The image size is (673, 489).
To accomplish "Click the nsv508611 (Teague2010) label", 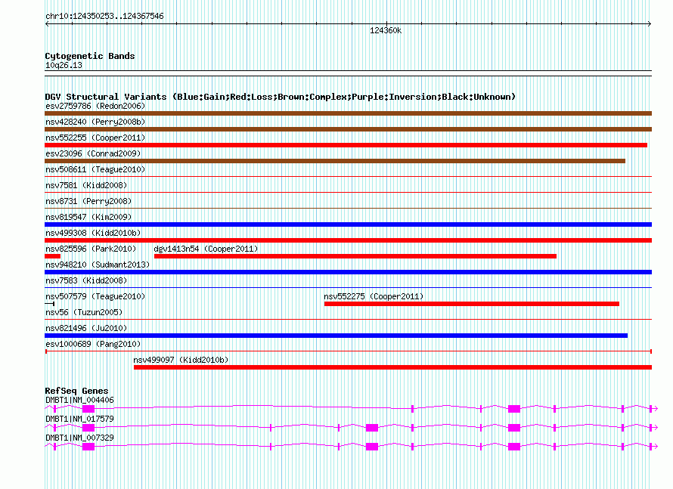I will (x=85, y=169).
